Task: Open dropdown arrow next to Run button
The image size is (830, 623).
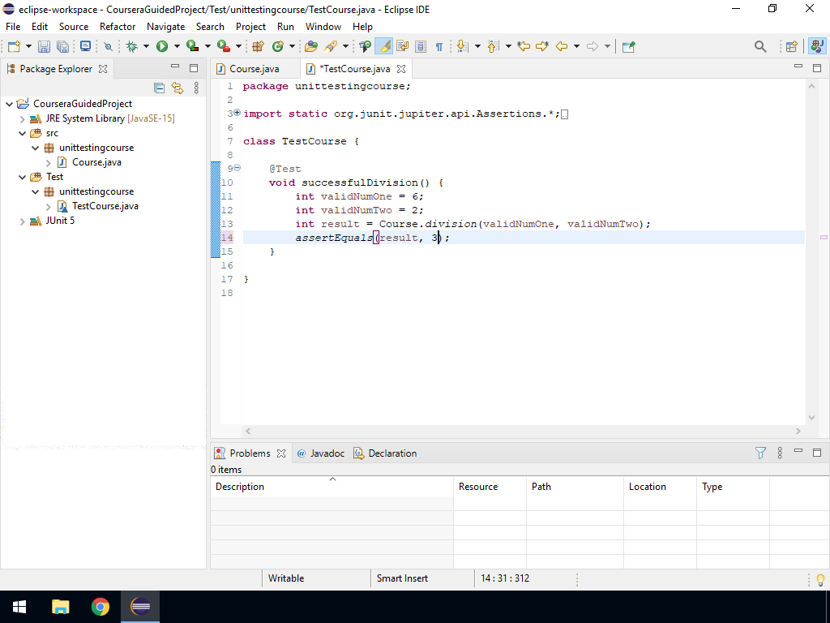Action: (176, 47)
